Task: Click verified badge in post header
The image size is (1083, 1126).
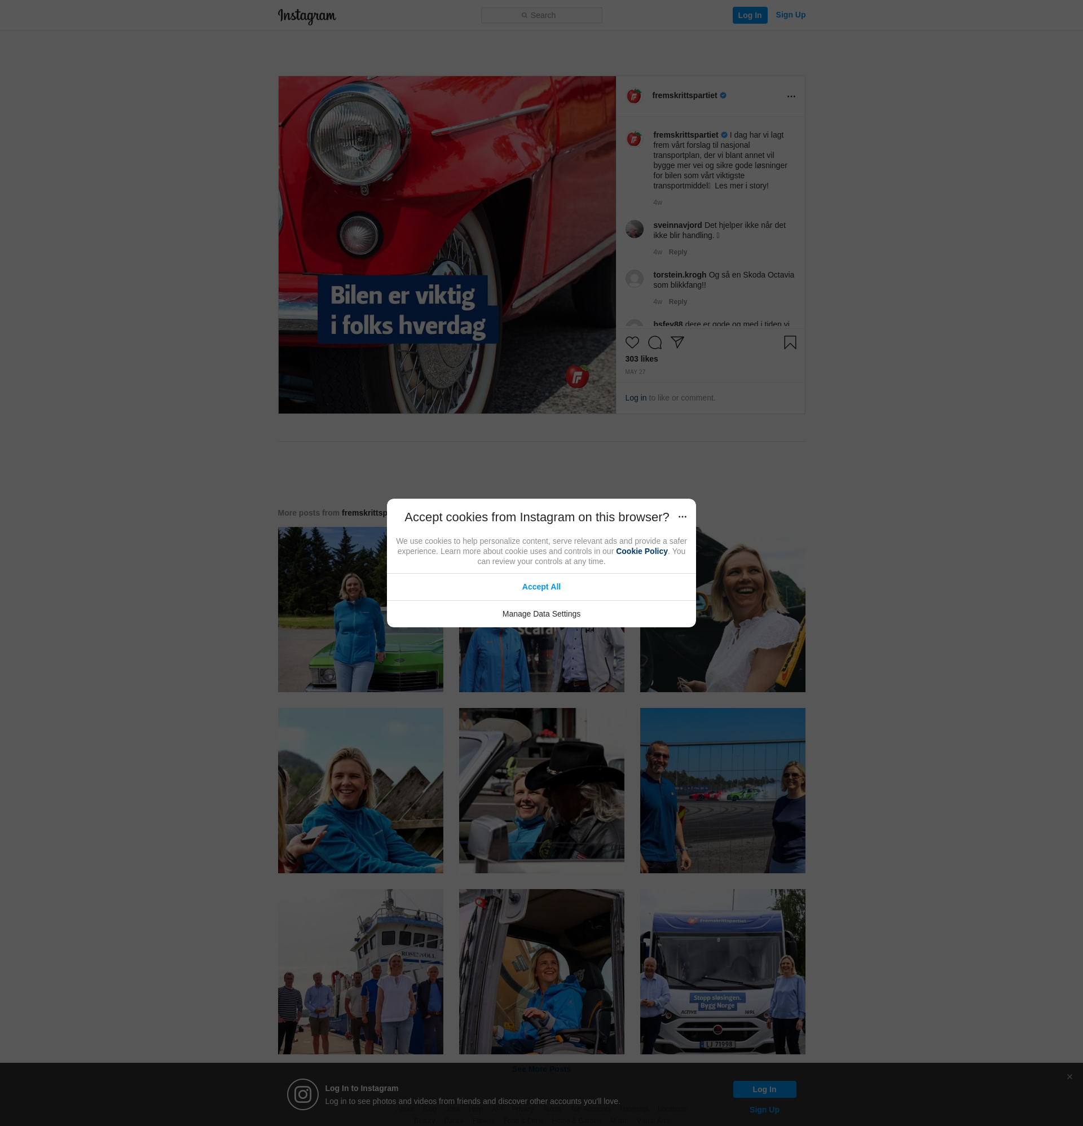Action: (723, 95)
